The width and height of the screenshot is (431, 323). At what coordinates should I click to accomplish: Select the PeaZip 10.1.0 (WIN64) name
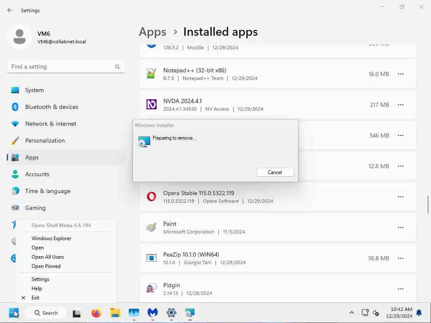(x=192, y=254)
